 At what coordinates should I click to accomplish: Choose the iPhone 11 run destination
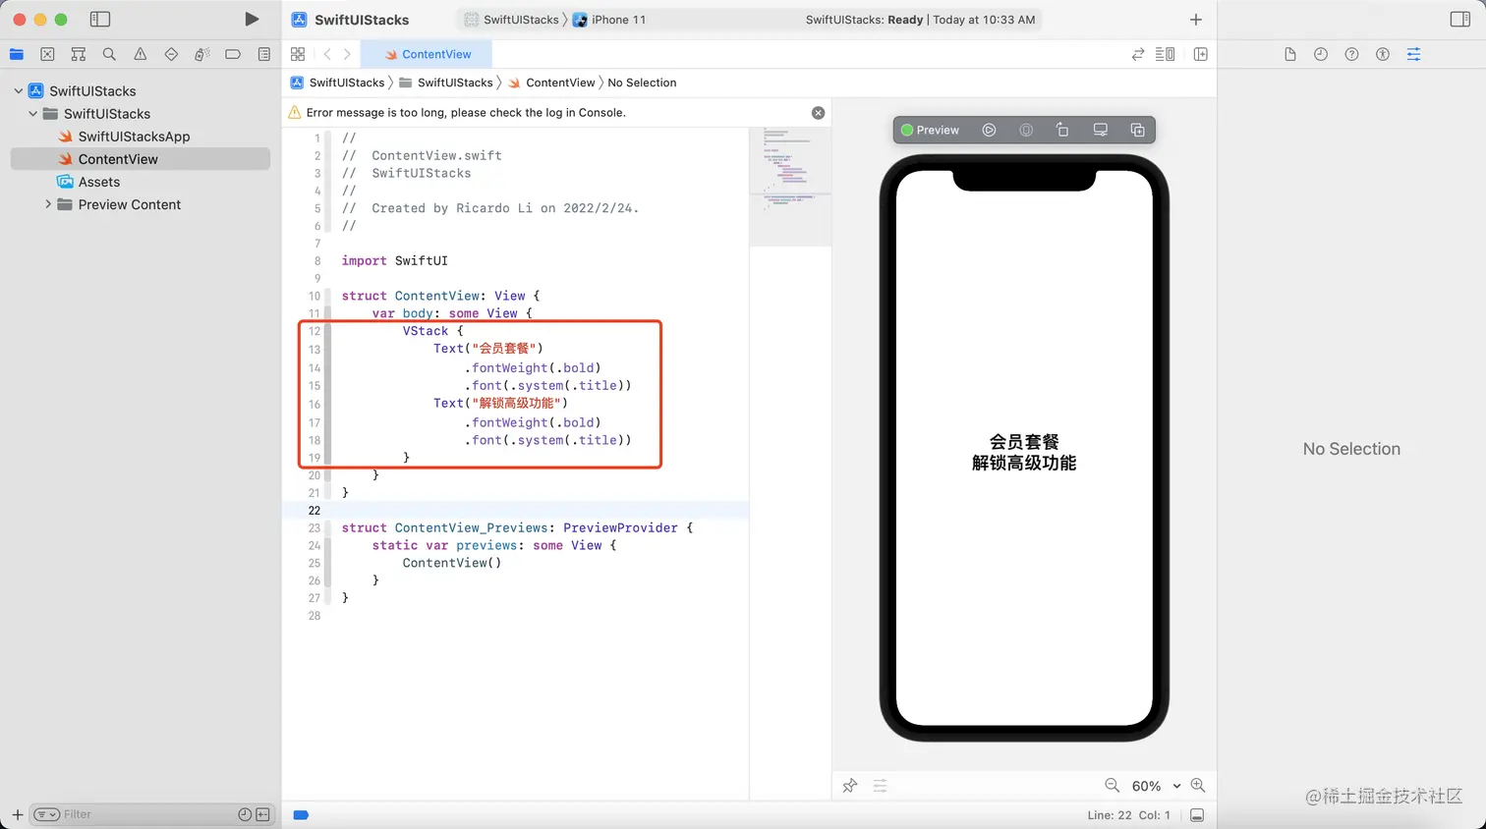[609, 20]
